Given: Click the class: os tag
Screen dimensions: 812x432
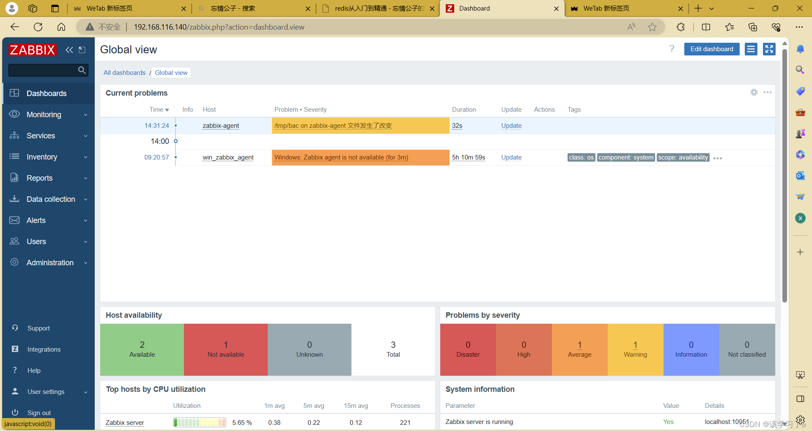Looking at the screenshot, I should pyautogui.click(x=581, y=157).
